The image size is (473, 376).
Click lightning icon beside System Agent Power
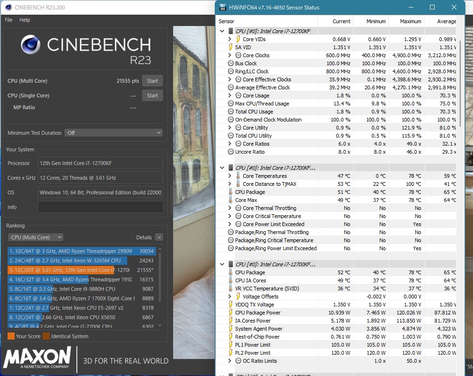[x=231, y=329]
